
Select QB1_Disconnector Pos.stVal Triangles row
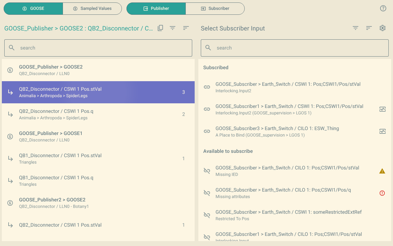[98, 159]
